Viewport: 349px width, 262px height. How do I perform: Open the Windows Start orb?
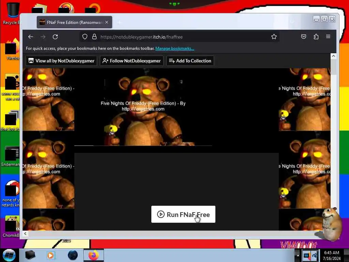click(9, 255)
